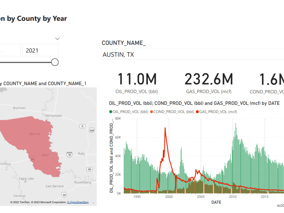This screenshot has width=284, height=213.
Task: Click the Highway 99 shield near Rosenberg
Action: click(x=89, y=170)
